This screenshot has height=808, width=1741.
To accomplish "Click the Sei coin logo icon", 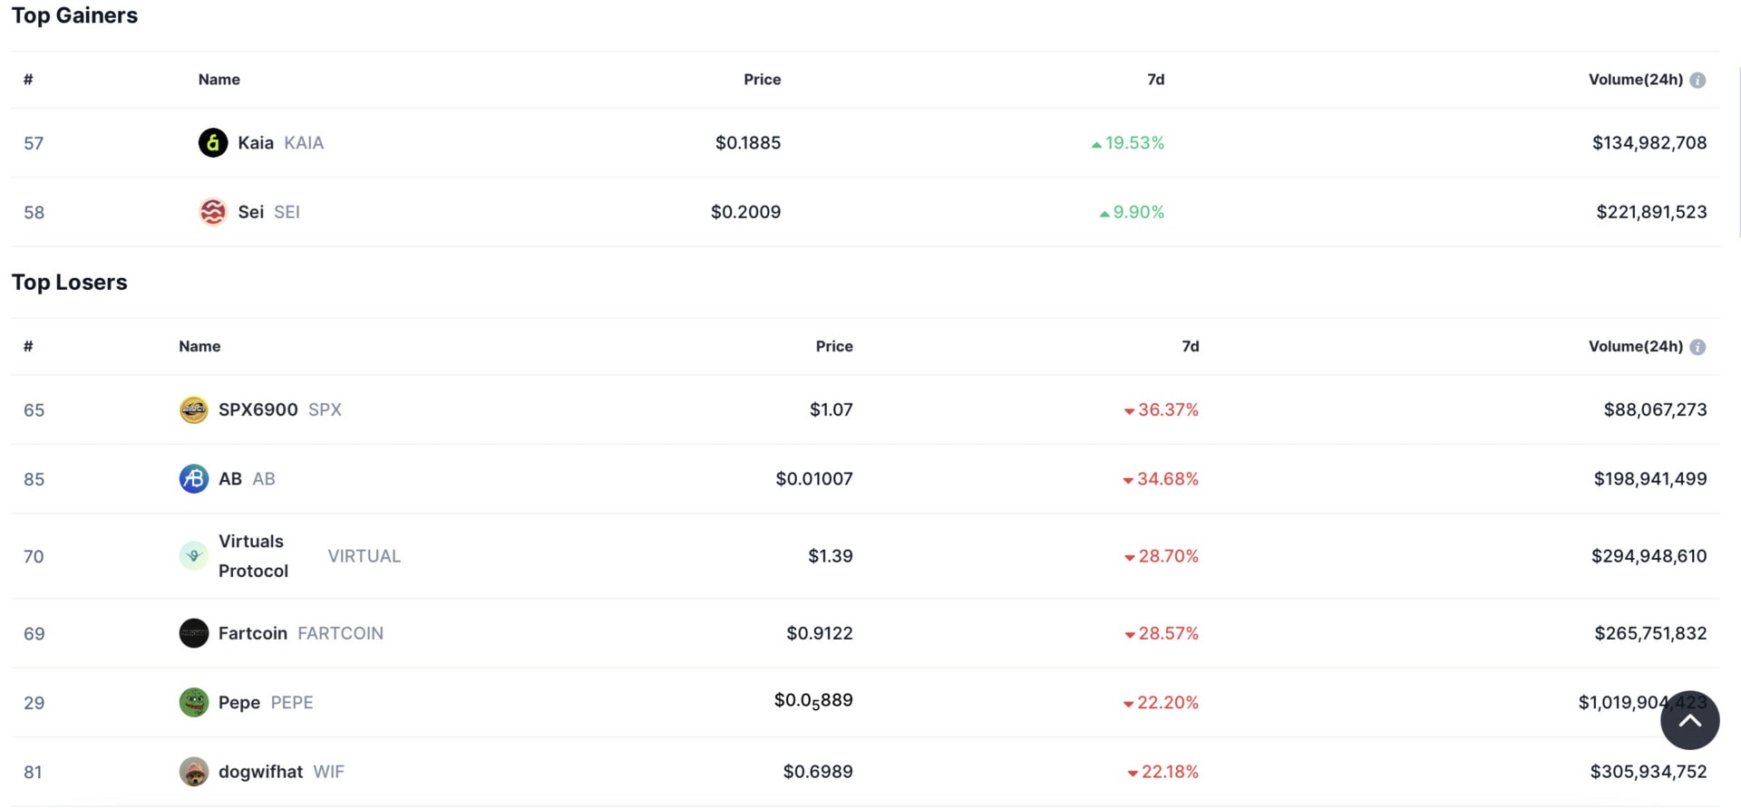I will [213, 212].
